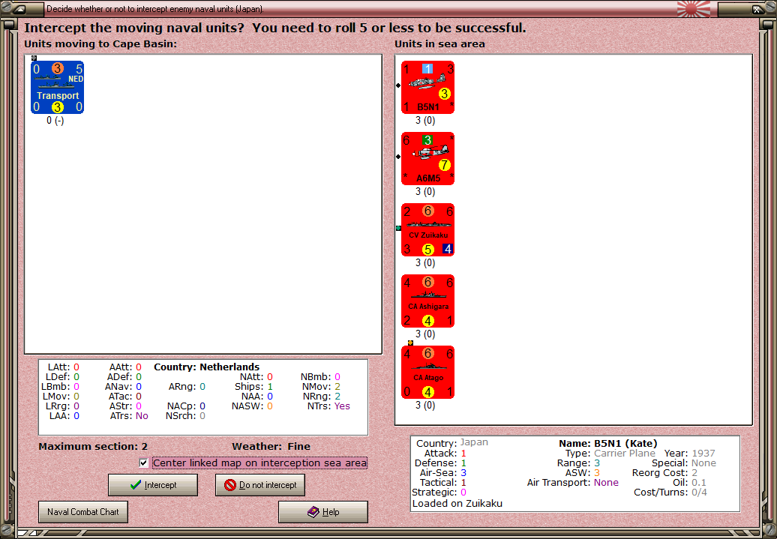Toggle the Center linked map on interception checkbox
Screen dimensions: 777x539
click(x=143, y=463)
